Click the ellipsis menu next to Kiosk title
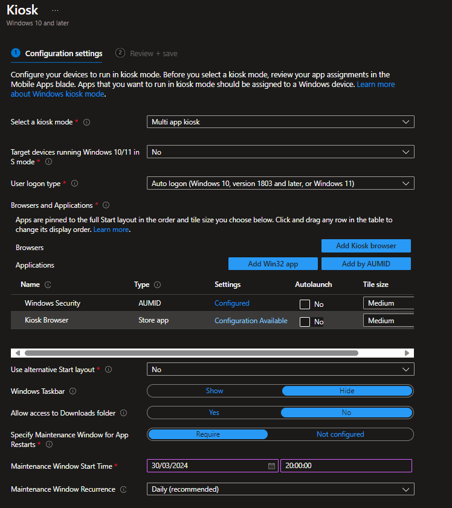 56,10
